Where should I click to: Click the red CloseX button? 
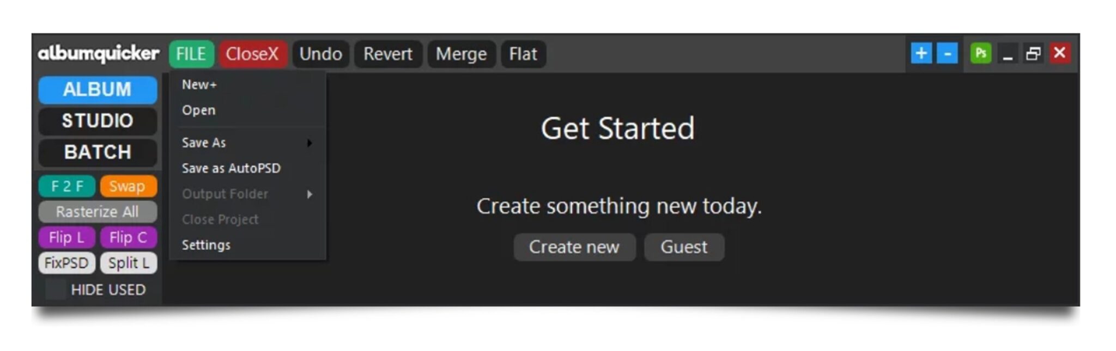252,54
